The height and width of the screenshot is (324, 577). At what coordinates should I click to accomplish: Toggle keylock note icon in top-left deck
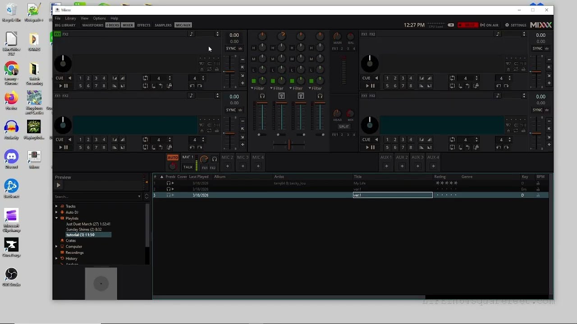(191, 34)
